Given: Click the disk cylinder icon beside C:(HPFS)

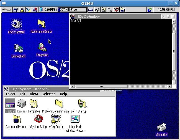Looking at the screenshot, I should (41, 10).
